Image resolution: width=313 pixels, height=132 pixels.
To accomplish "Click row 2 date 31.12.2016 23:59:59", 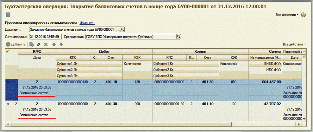I will tap(37, 109).
